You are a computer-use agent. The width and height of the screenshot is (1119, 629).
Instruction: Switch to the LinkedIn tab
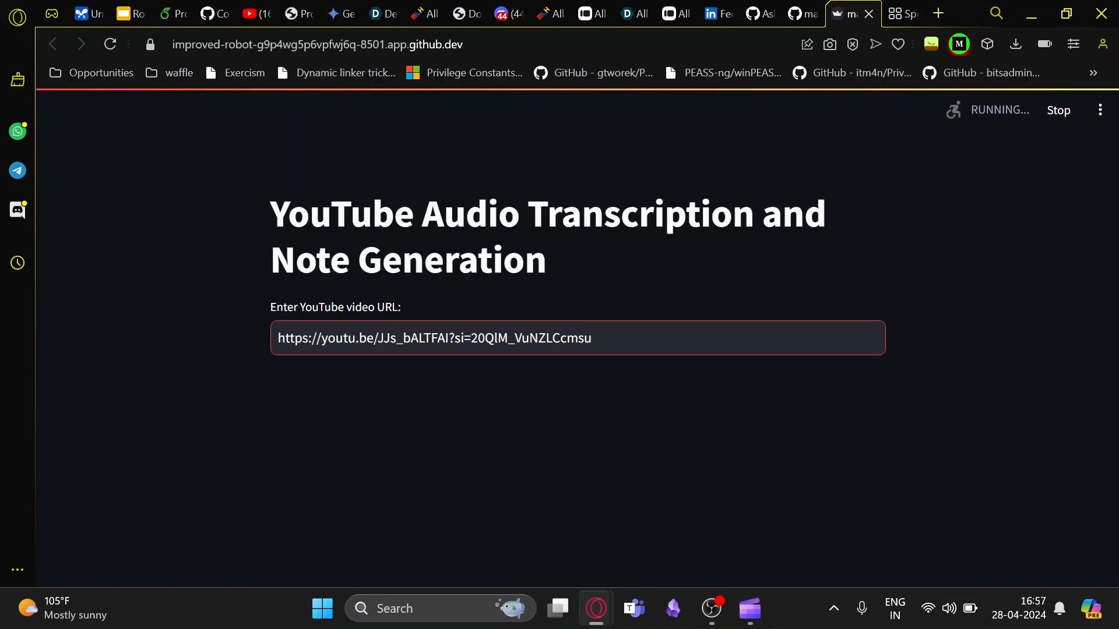point(718,13)
